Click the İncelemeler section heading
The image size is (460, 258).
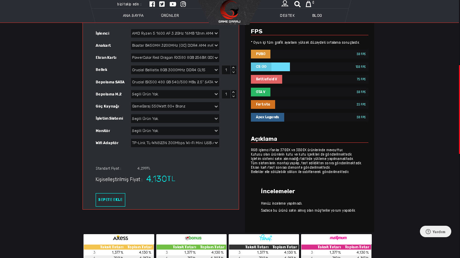pos(278,191)
